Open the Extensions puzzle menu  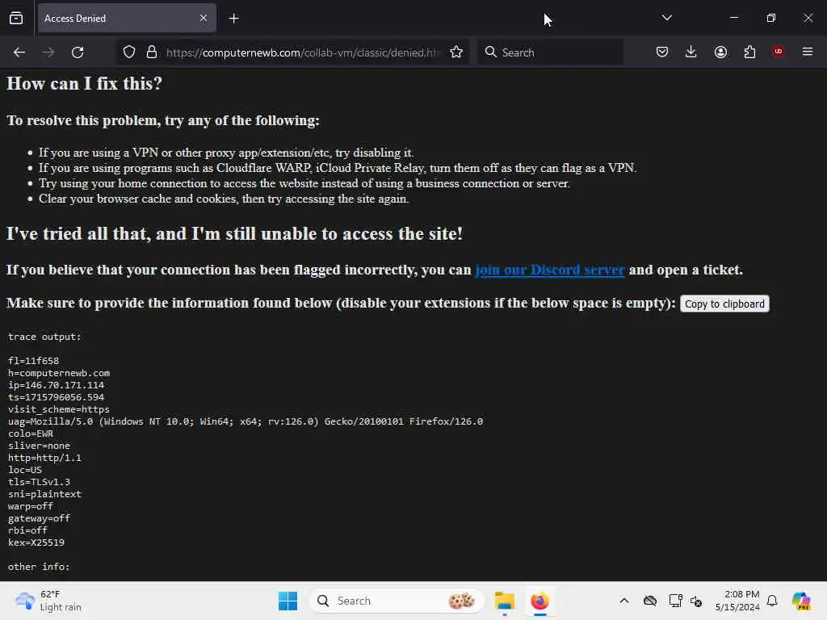point(749,52)
